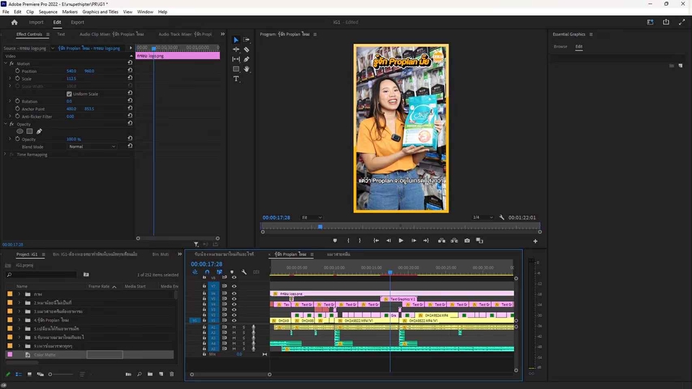
Task: Select the Pen tool in tools panel
Action: click(x=247, y=59)
